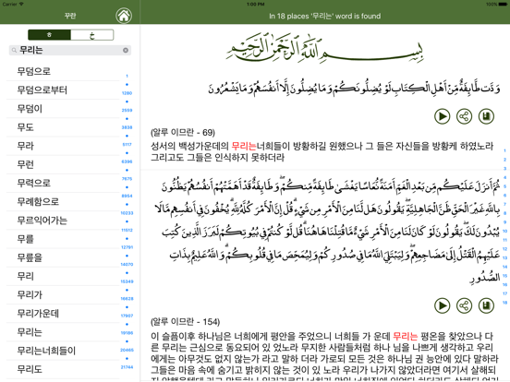Jump to result 10 in verse index
The height and width of the screenshot is (382, 510).
[504, 232]
